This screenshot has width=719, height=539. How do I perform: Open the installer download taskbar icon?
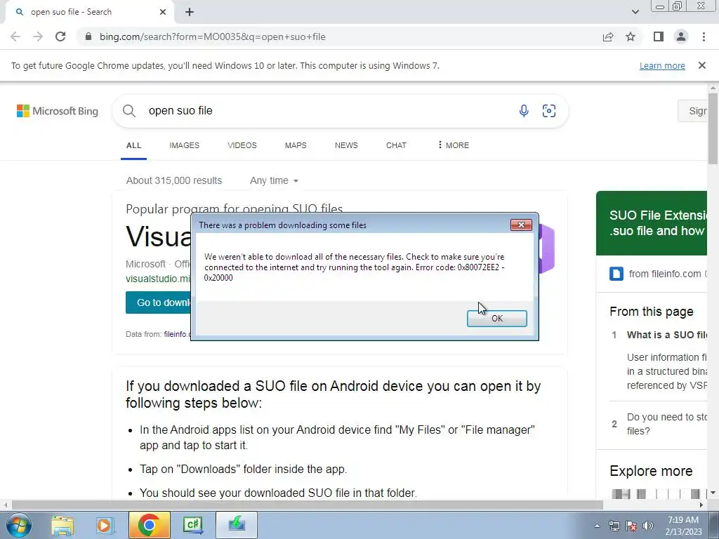click(237, 525)
